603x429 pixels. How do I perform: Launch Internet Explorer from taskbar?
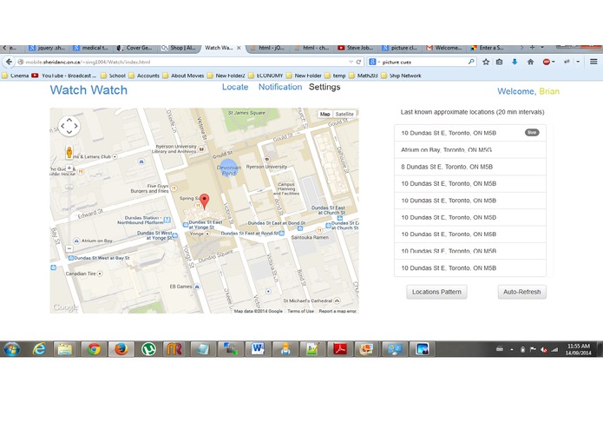point(39,349)
